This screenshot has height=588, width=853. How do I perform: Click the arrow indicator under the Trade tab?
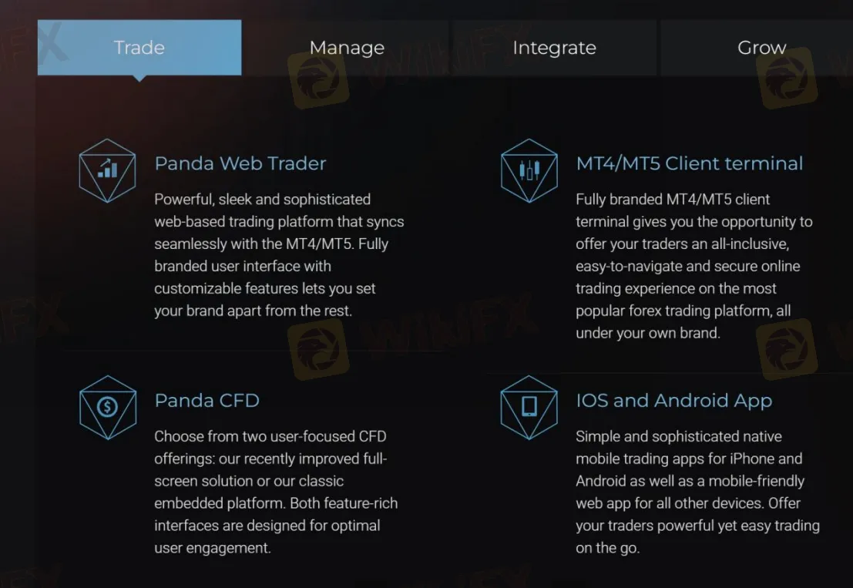click(x=139, y=77)
